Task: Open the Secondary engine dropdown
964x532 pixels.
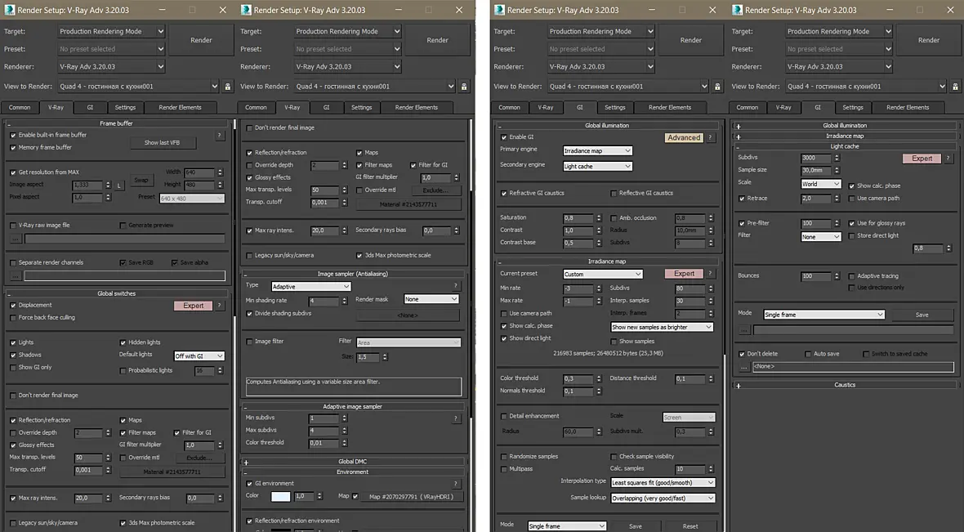Action: click(597, 166)
